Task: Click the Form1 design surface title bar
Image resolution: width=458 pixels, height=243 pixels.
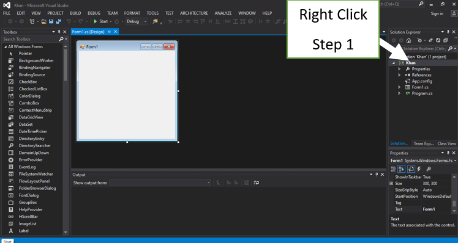Action: (127, 46)
